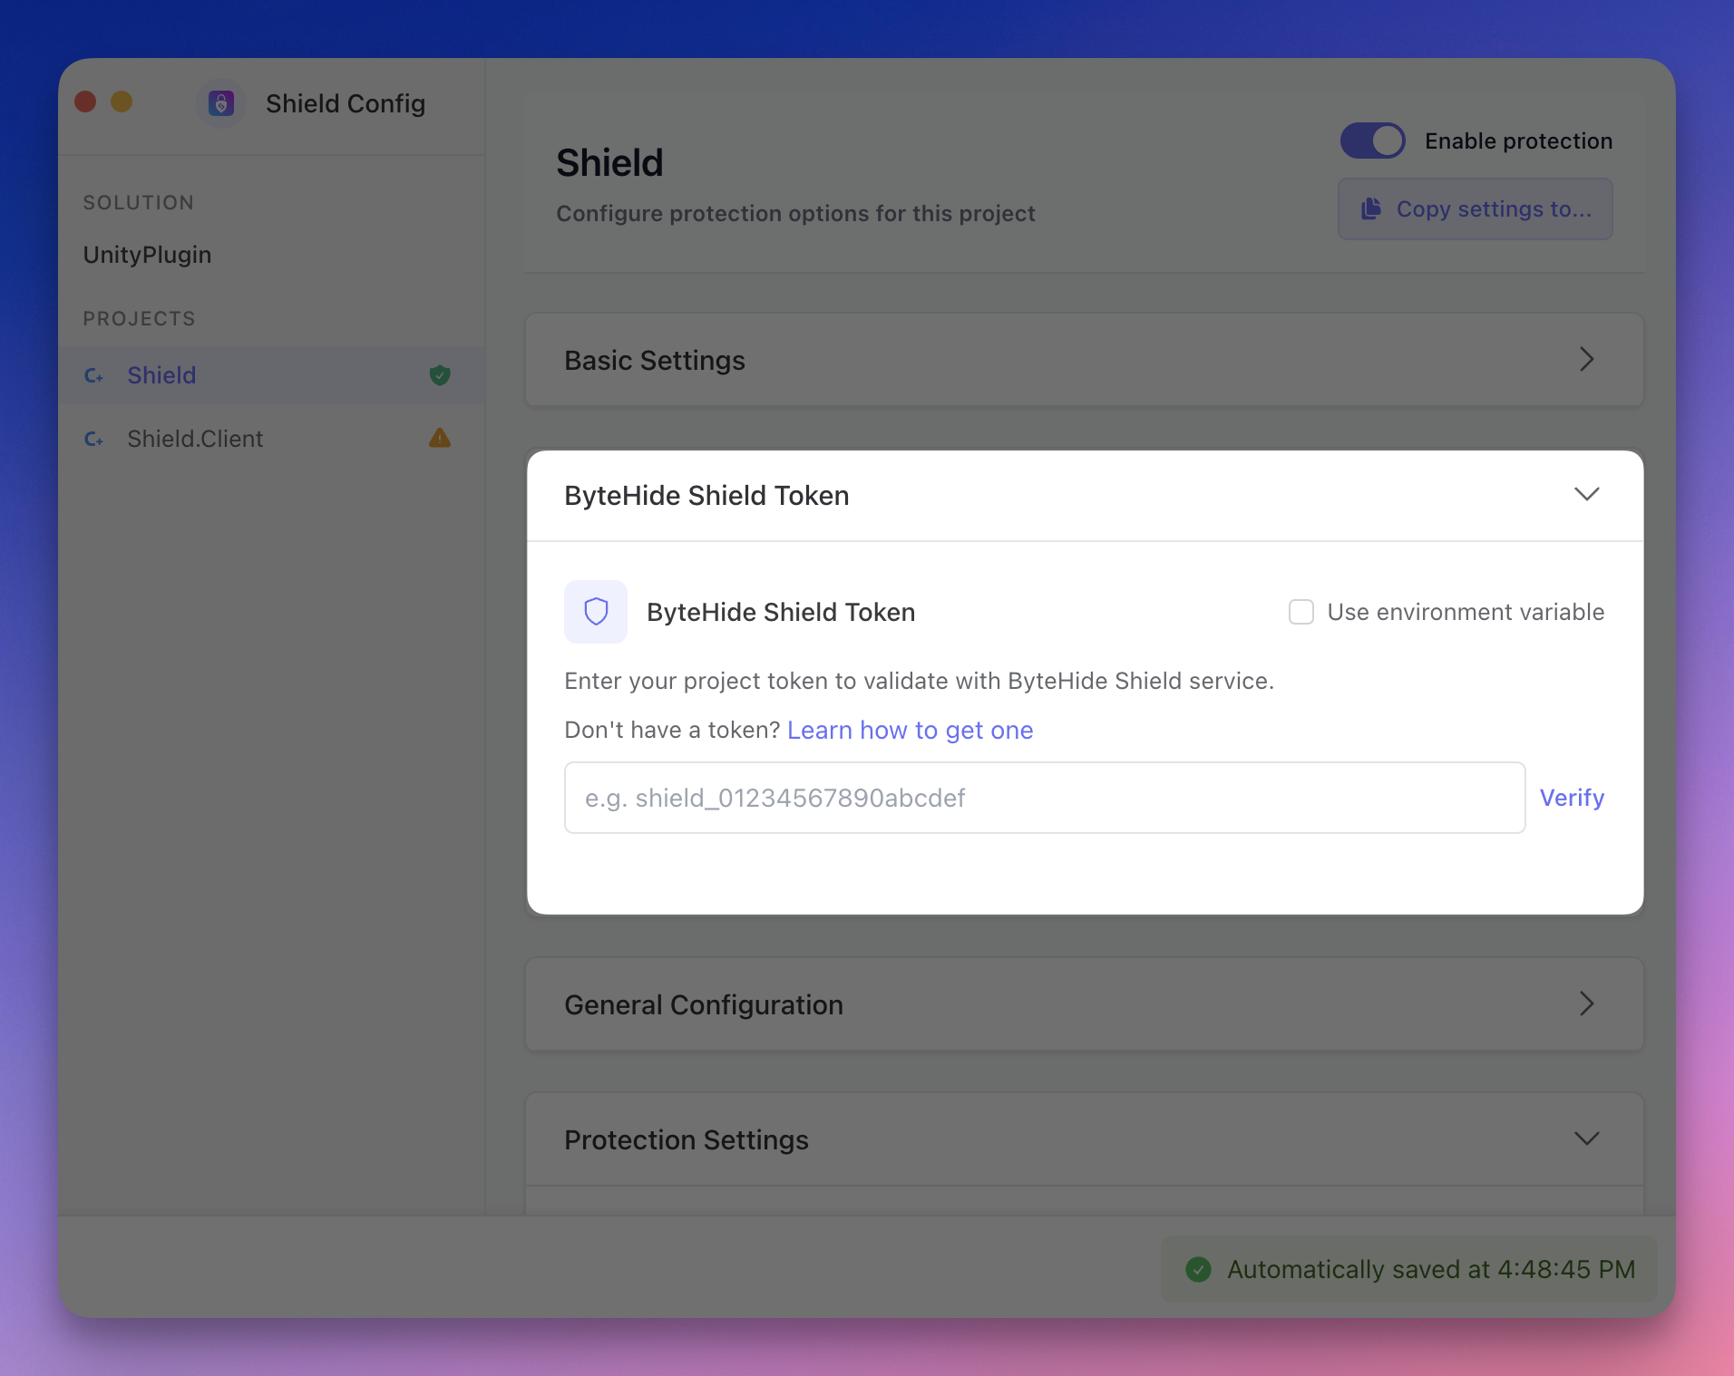Select the Shield.Client project
1734x1376 pixels.
click(195, 439)
